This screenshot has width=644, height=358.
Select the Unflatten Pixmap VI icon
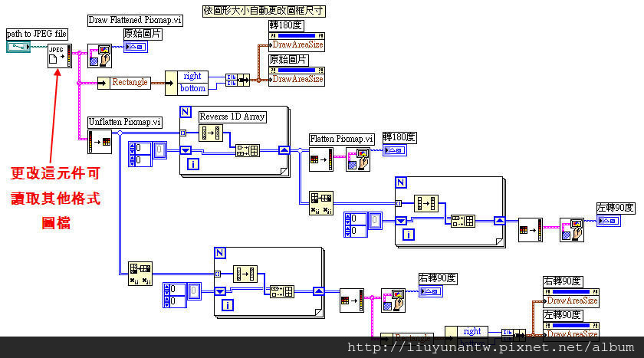(x=100, y=142)
